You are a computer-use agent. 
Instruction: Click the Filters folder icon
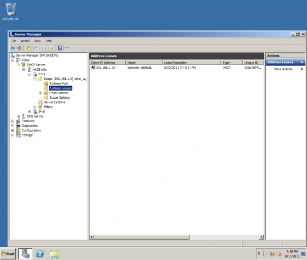40,107
